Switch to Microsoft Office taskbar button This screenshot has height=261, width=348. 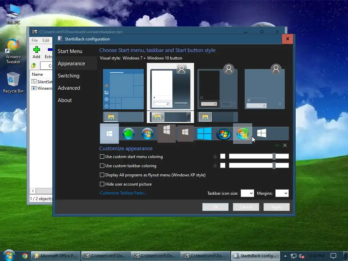tap(55, 256)
